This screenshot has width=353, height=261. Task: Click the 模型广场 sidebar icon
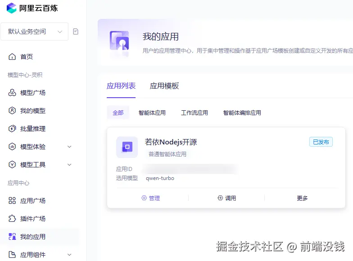[12, 93]
